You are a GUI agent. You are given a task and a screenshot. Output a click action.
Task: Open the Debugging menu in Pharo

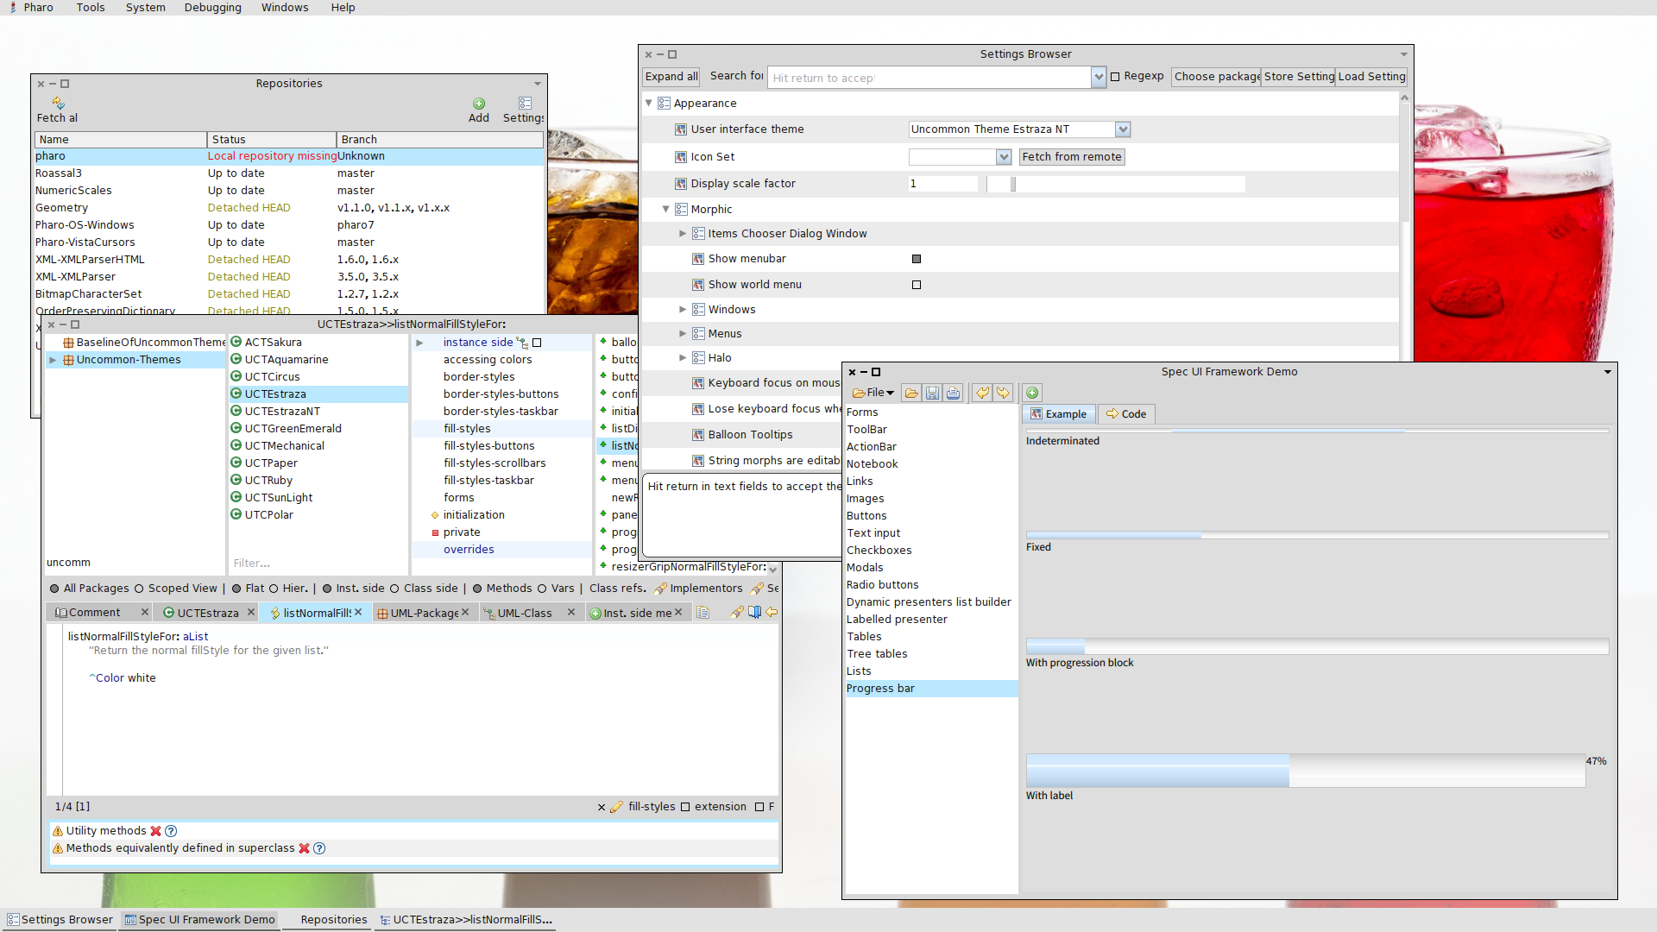[211, 8]
